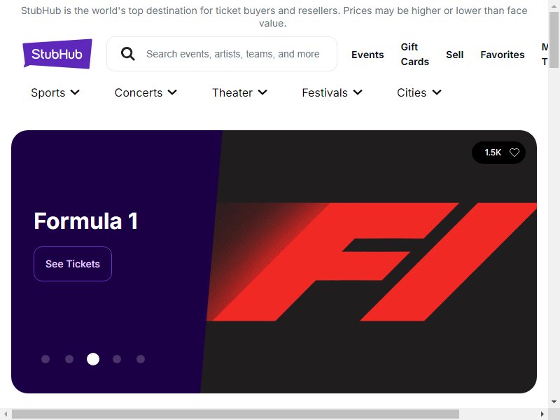Expand the Concerts dropdown
The image size is (560, 420).
pos(146,92)
